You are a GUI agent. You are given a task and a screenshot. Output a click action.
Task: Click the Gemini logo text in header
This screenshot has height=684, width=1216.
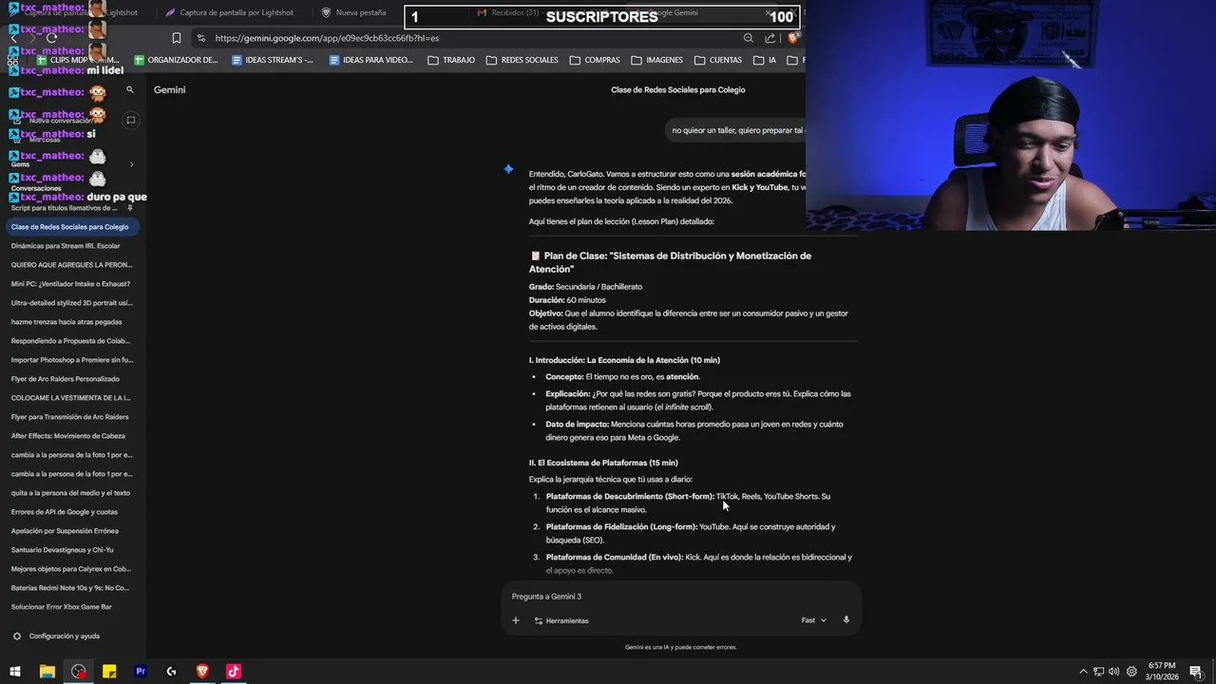[x=170, y=89]
